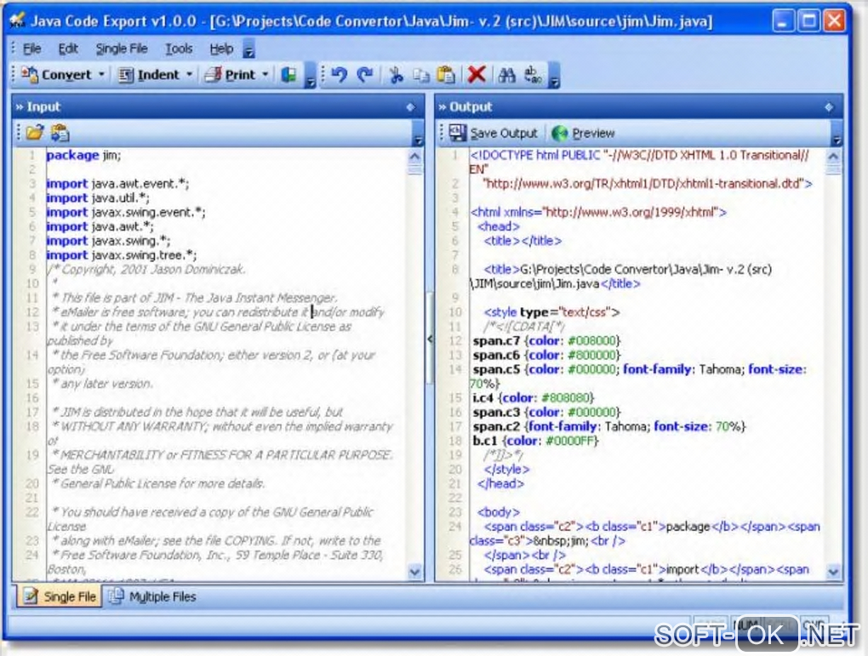Open the Convert dropdown arrow
The width and height of the screenshot is (868, 656).
pyautogui.click(x=101, y=75)
